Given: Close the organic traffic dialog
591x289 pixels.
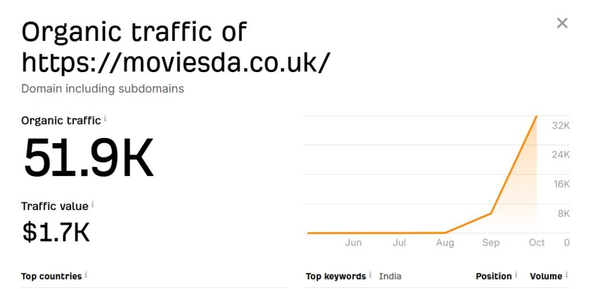Looking at the screenshot, I should [562, 23].
